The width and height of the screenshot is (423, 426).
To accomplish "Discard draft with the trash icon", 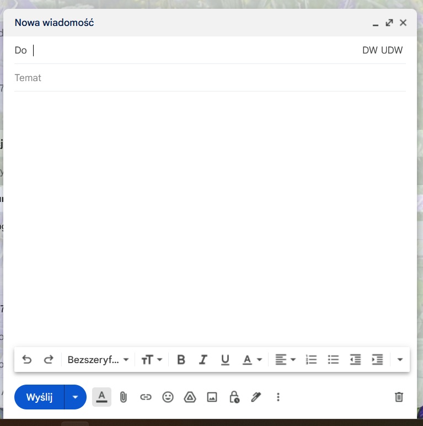I will pos(399,397).
